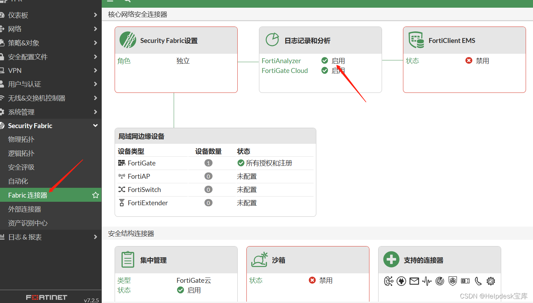Screen dimensions: 533x303
Task: Click 未配置 status in FortiSwitch row
Action: 247,190
